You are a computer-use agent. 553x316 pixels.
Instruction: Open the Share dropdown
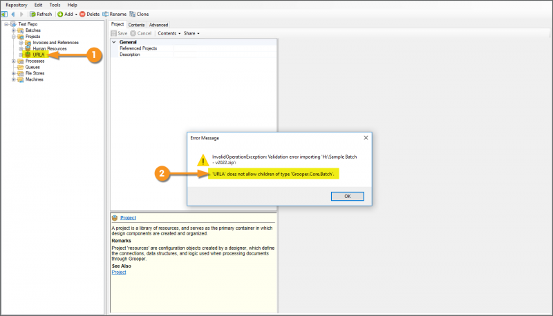coord(191,33)
